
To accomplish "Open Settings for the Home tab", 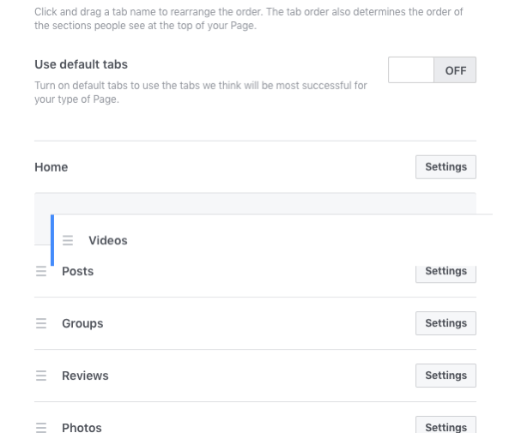I will click(x=445, y=167).
